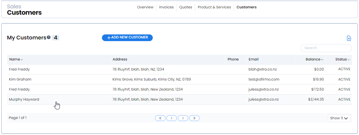
Task: Switch to the Quotes tab
Action: coord(186,7)
